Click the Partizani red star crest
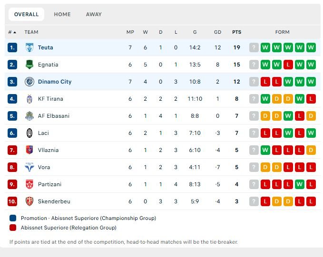The width and height of the screenshot is (323, 257). tap(29, 184)
